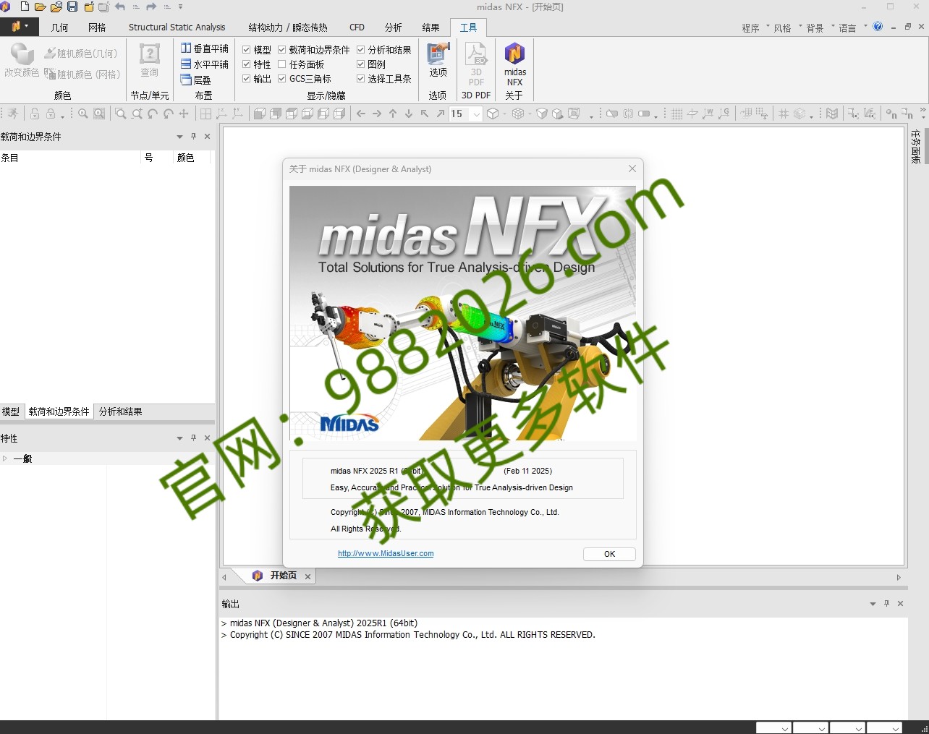Click the pan move cross-arrows icon

coord(184,114)
